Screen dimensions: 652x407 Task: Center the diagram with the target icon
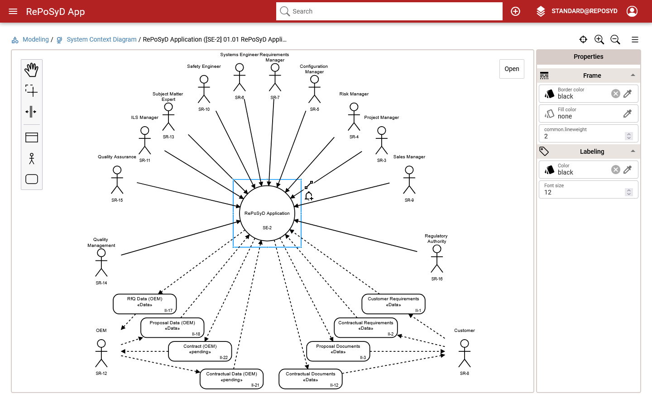[583, 40]
